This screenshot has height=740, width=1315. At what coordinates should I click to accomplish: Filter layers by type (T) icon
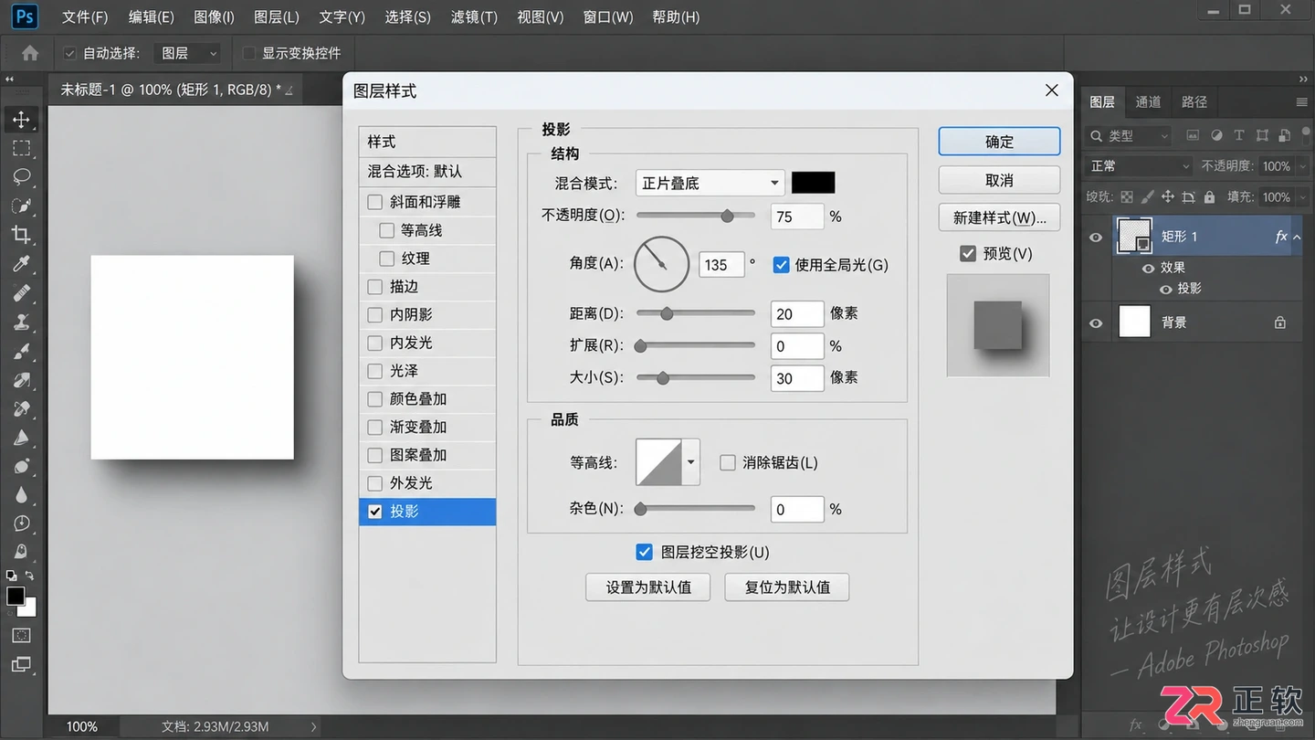[1239, 136]
